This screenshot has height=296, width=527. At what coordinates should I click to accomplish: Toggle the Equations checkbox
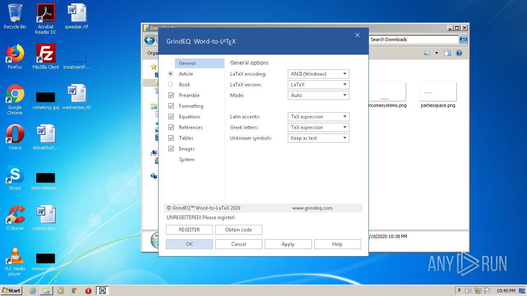point(171,116)
